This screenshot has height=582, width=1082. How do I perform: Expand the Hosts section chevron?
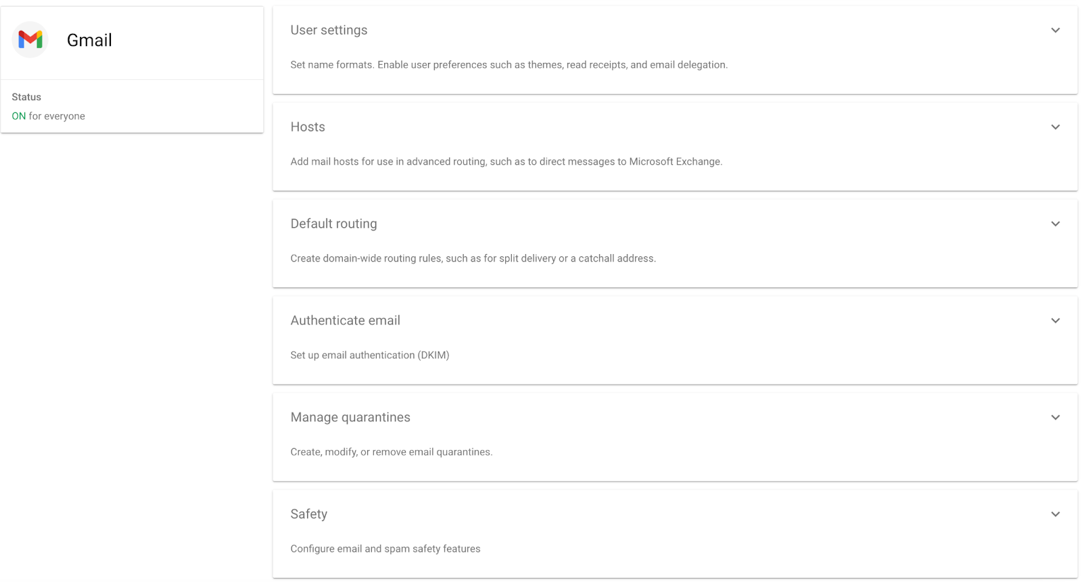click(1055, 127)
